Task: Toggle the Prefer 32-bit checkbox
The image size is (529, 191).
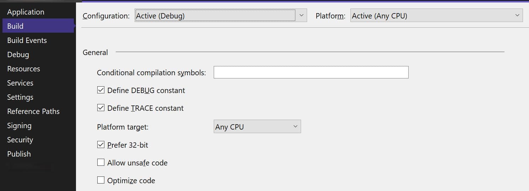Action: pyautogui.click(x=101, y=145)
